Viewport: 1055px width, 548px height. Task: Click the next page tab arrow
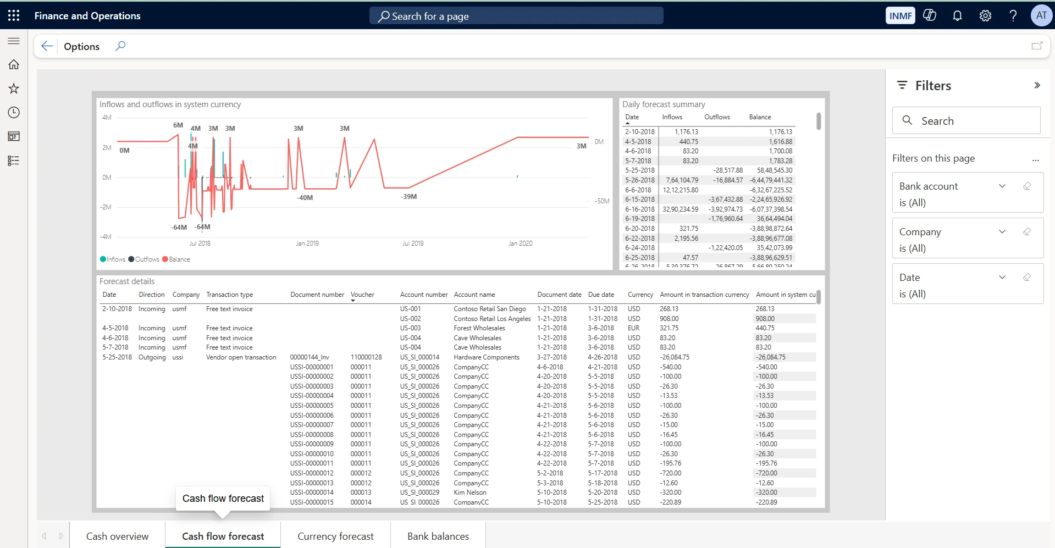click(x=61, y=536)
